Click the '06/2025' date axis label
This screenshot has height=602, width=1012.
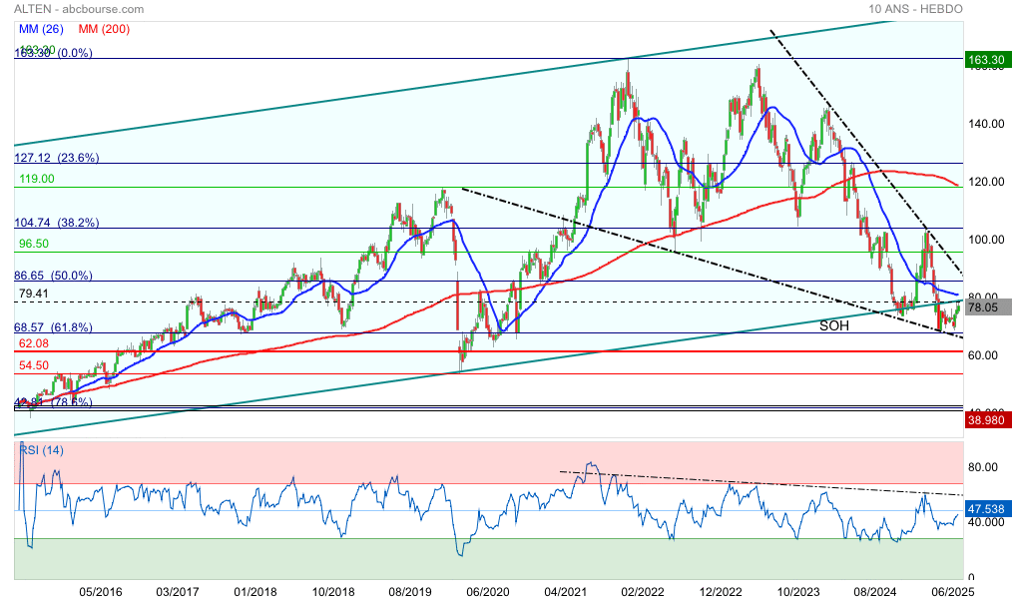[x=953, y=592]
